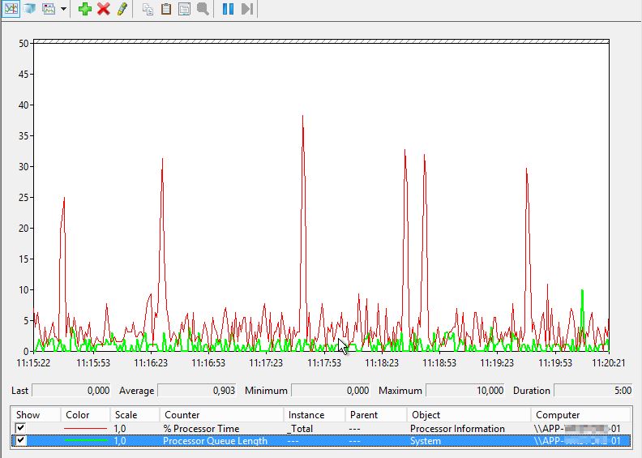This screenshot has height=458, width=642.
Task: Click the Paste Counter List icon
Action: [x=165, y=9]
